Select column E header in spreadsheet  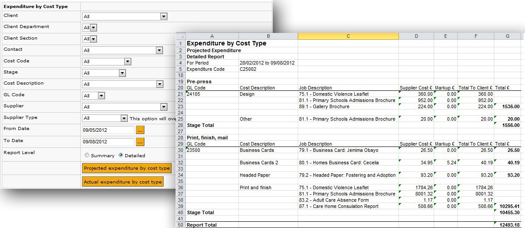[x=446, y=36]
